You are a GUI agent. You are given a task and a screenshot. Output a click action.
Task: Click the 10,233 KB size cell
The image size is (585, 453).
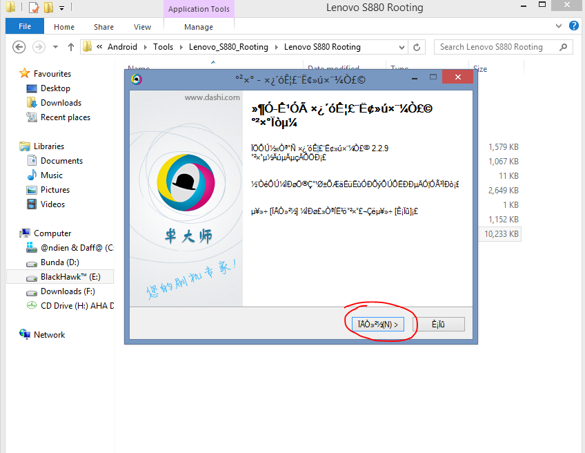(x=501, y=234)
